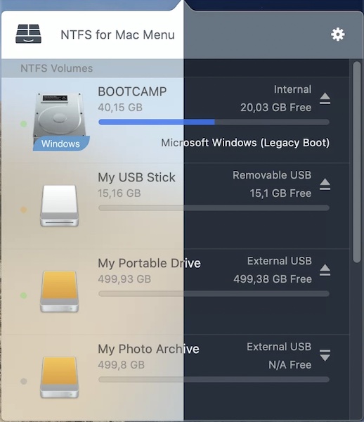Eject My USB Stick volume
This screenshot has height=422, width=364.
coord(325,184)
